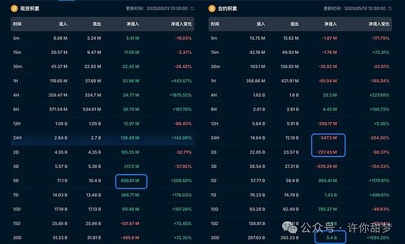Screen dimensions: 405x244
Task: Select the 15m row label in 现货积累
Action: [17, 53]
